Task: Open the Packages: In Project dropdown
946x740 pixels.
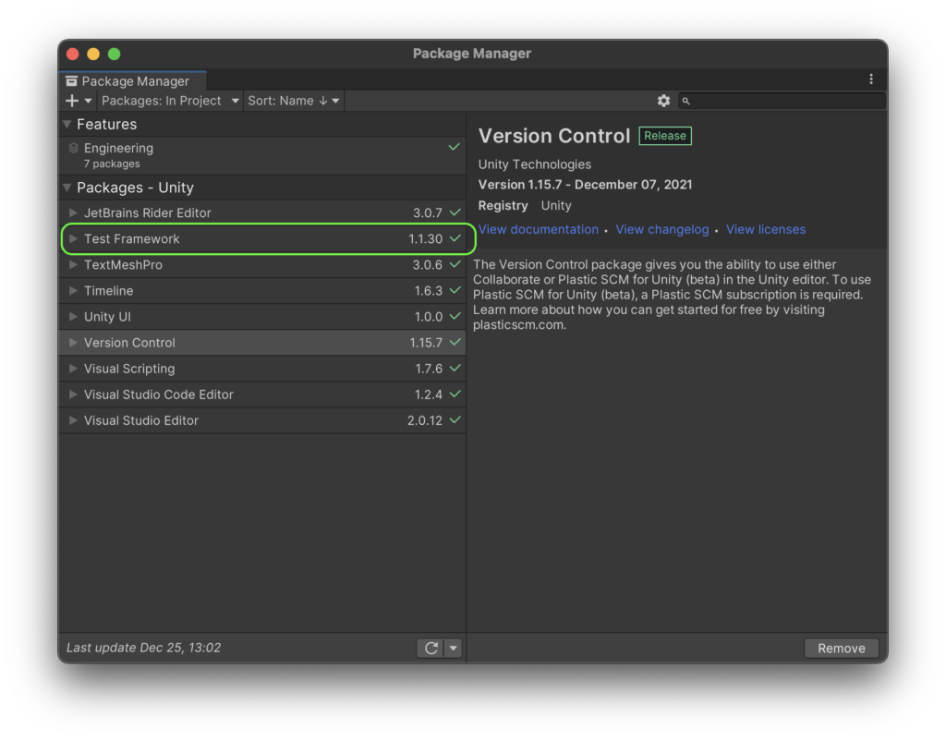Action: (x=170, y=101)
